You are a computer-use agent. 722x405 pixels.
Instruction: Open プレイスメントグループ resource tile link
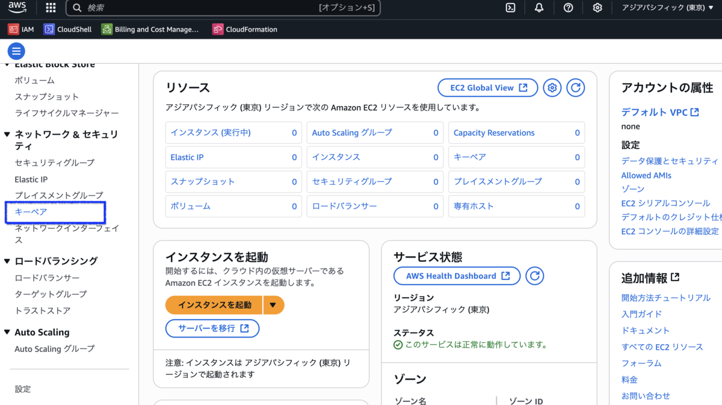click(x=498, y=181)
